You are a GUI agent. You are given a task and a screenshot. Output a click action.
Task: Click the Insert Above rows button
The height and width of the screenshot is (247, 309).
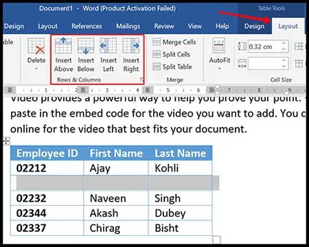[63, 55]
